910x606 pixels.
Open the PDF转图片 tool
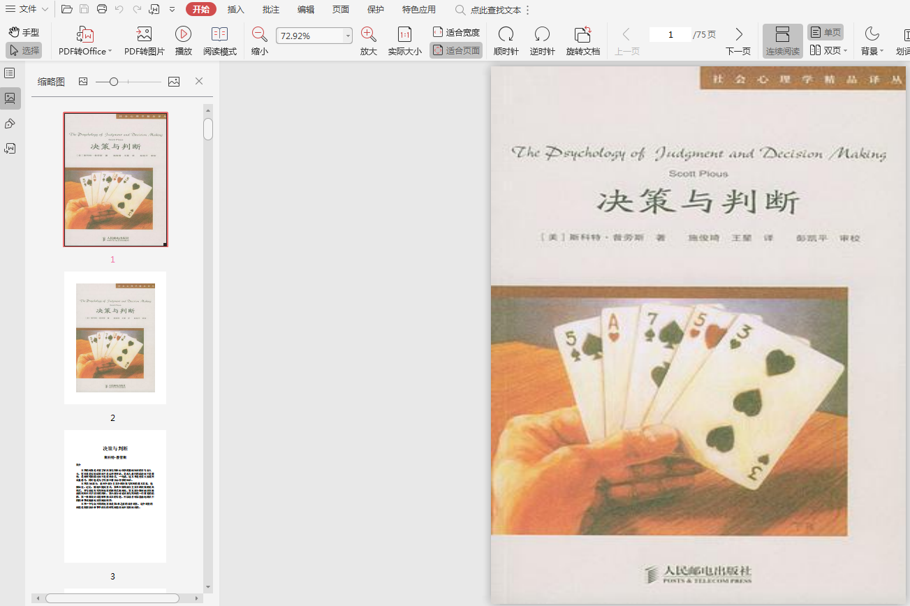pos(145,41)
